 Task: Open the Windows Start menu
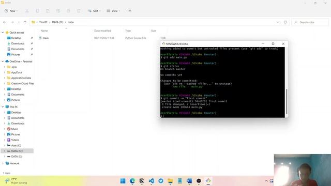[123, 181]
